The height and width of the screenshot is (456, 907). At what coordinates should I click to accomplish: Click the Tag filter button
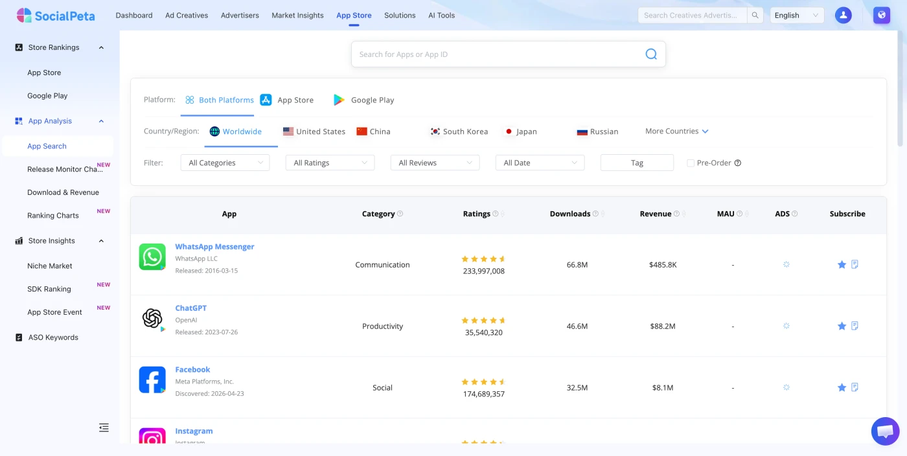(637, 163)
